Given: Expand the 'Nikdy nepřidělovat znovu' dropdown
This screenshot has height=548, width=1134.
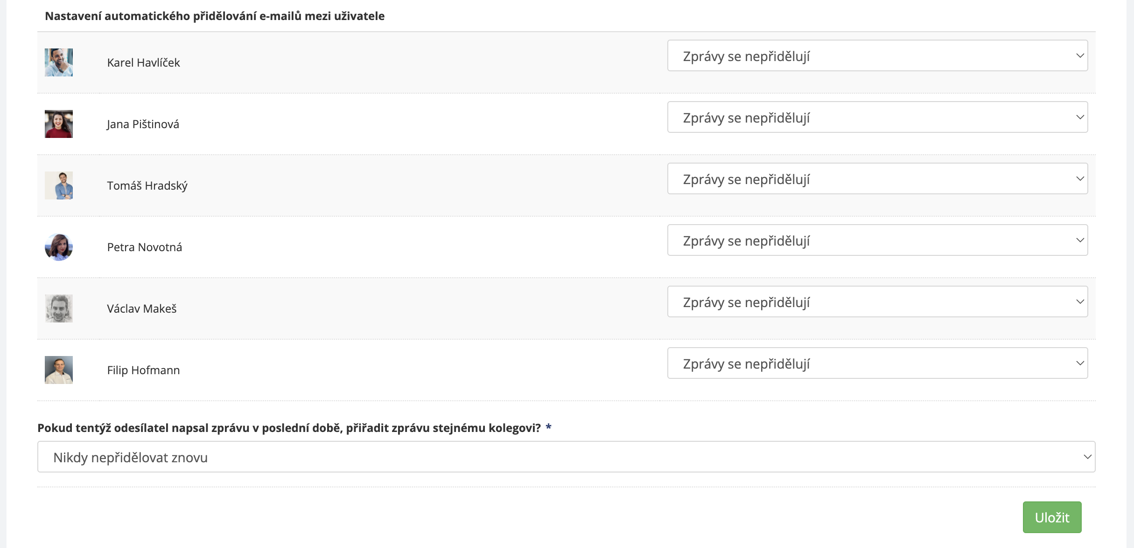Looking at the screenshot, I should pos(566,457).
